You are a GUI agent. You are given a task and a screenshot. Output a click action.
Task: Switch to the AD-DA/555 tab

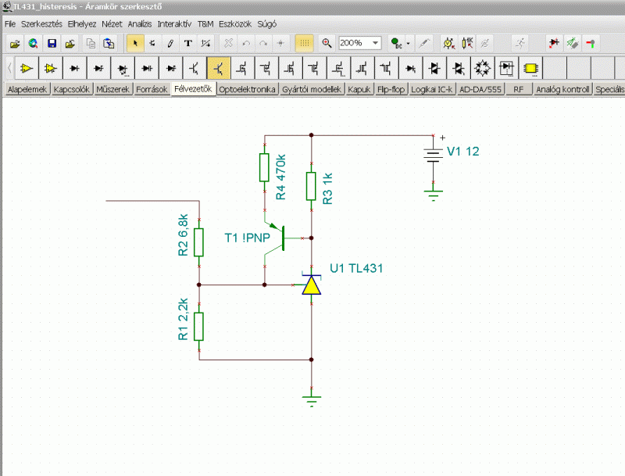[480, 89]
